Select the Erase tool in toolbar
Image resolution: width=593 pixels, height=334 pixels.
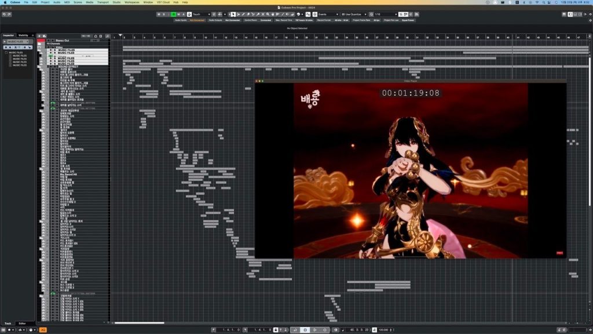click(248, 14)
